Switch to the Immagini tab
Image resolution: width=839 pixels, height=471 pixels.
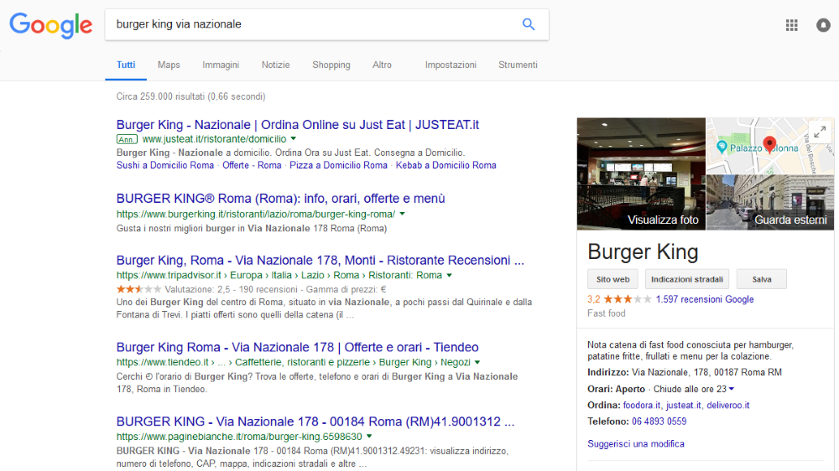[x=221, y=65]
